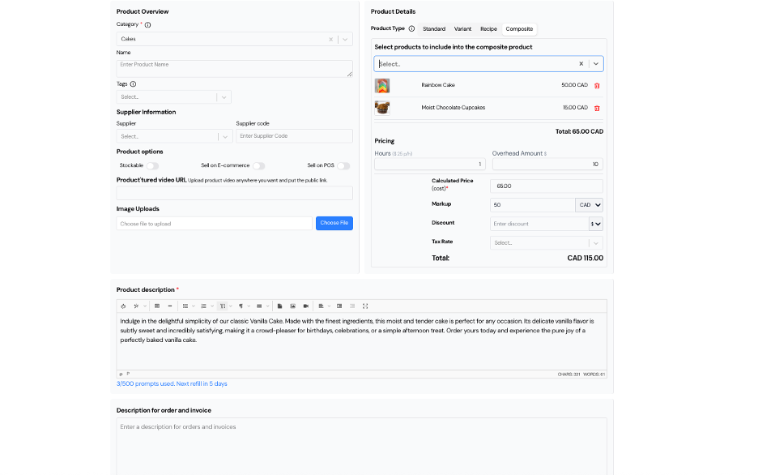Screen dimensions: 758x475
Task: Remove Moist Chocolate Cupcakes with trash icon
Action: click(597, 108)
